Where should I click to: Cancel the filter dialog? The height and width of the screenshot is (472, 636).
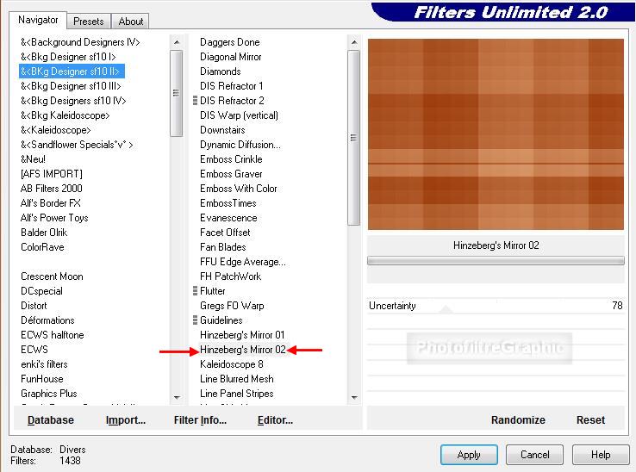[534, 455]
